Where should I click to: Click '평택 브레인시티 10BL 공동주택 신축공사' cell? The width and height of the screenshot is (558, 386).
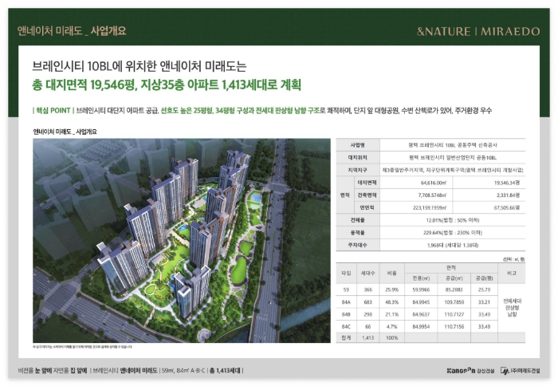pyautogui.click(x=452, y=145)
